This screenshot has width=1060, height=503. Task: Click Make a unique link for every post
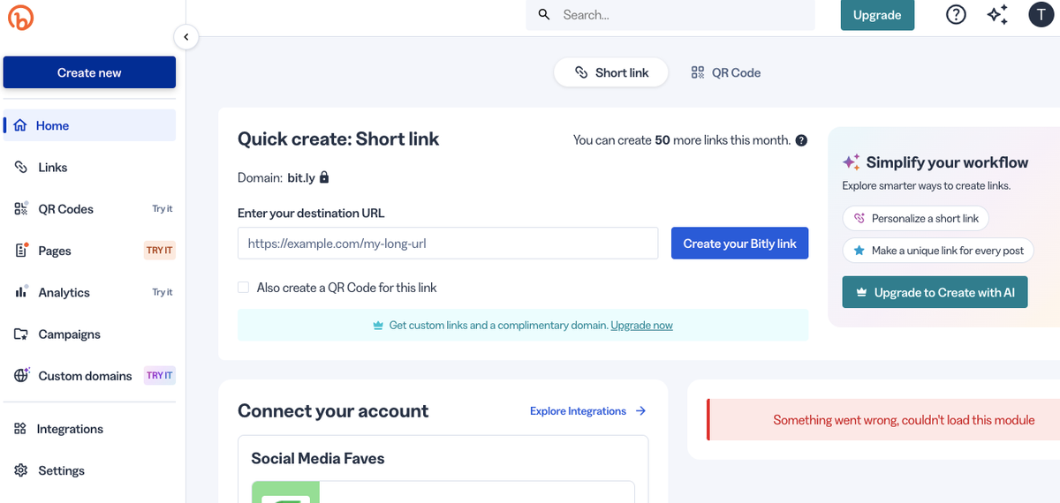click(x=938, y=251)
